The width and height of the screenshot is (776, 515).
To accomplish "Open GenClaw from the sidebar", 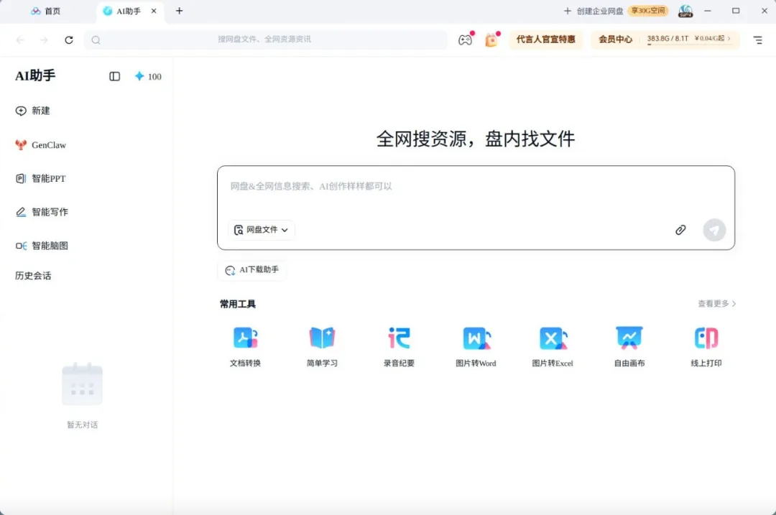I will (x=40, y=145).
